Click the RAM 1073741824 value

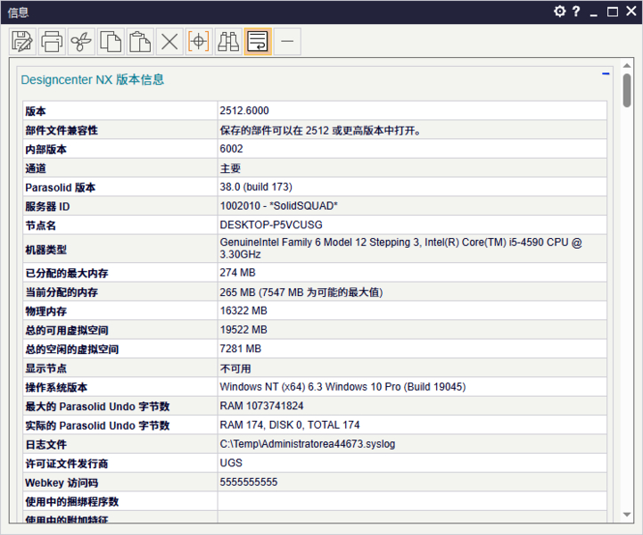click(261, 406)
